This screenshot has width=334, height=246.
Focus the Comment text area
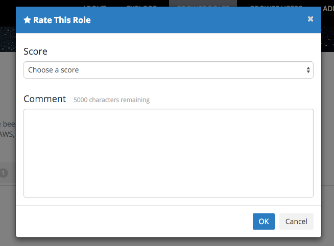[169, 153]
